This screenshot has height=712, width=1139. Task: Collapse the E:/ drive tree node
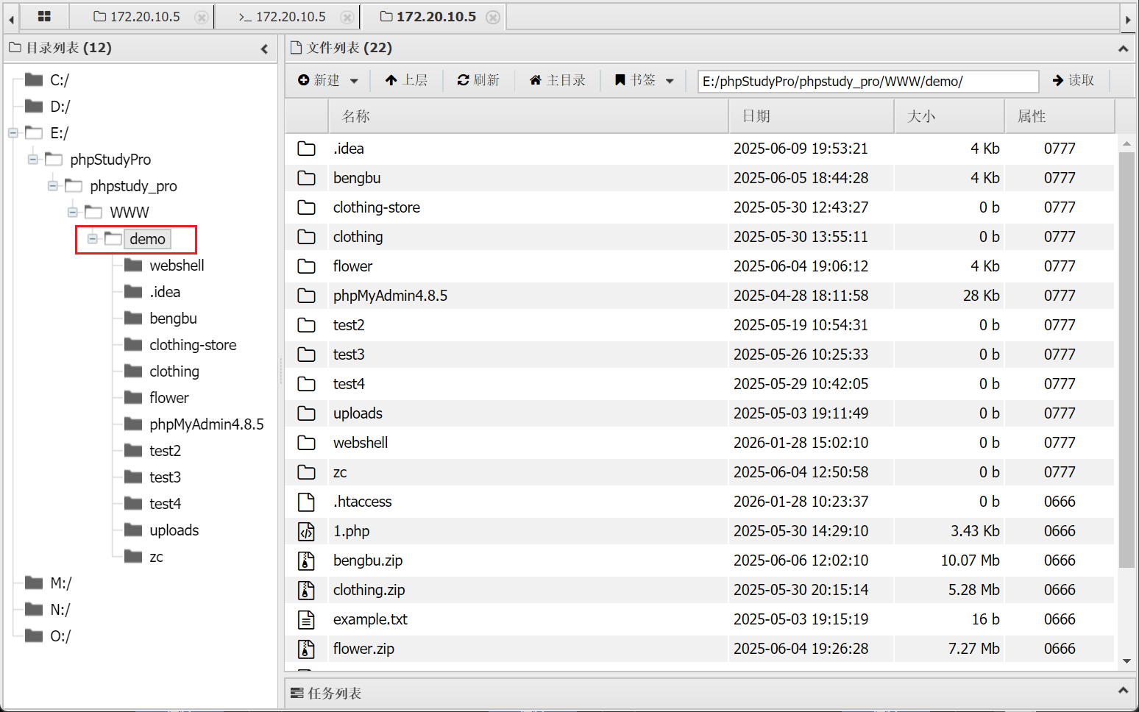coord(13,133)
